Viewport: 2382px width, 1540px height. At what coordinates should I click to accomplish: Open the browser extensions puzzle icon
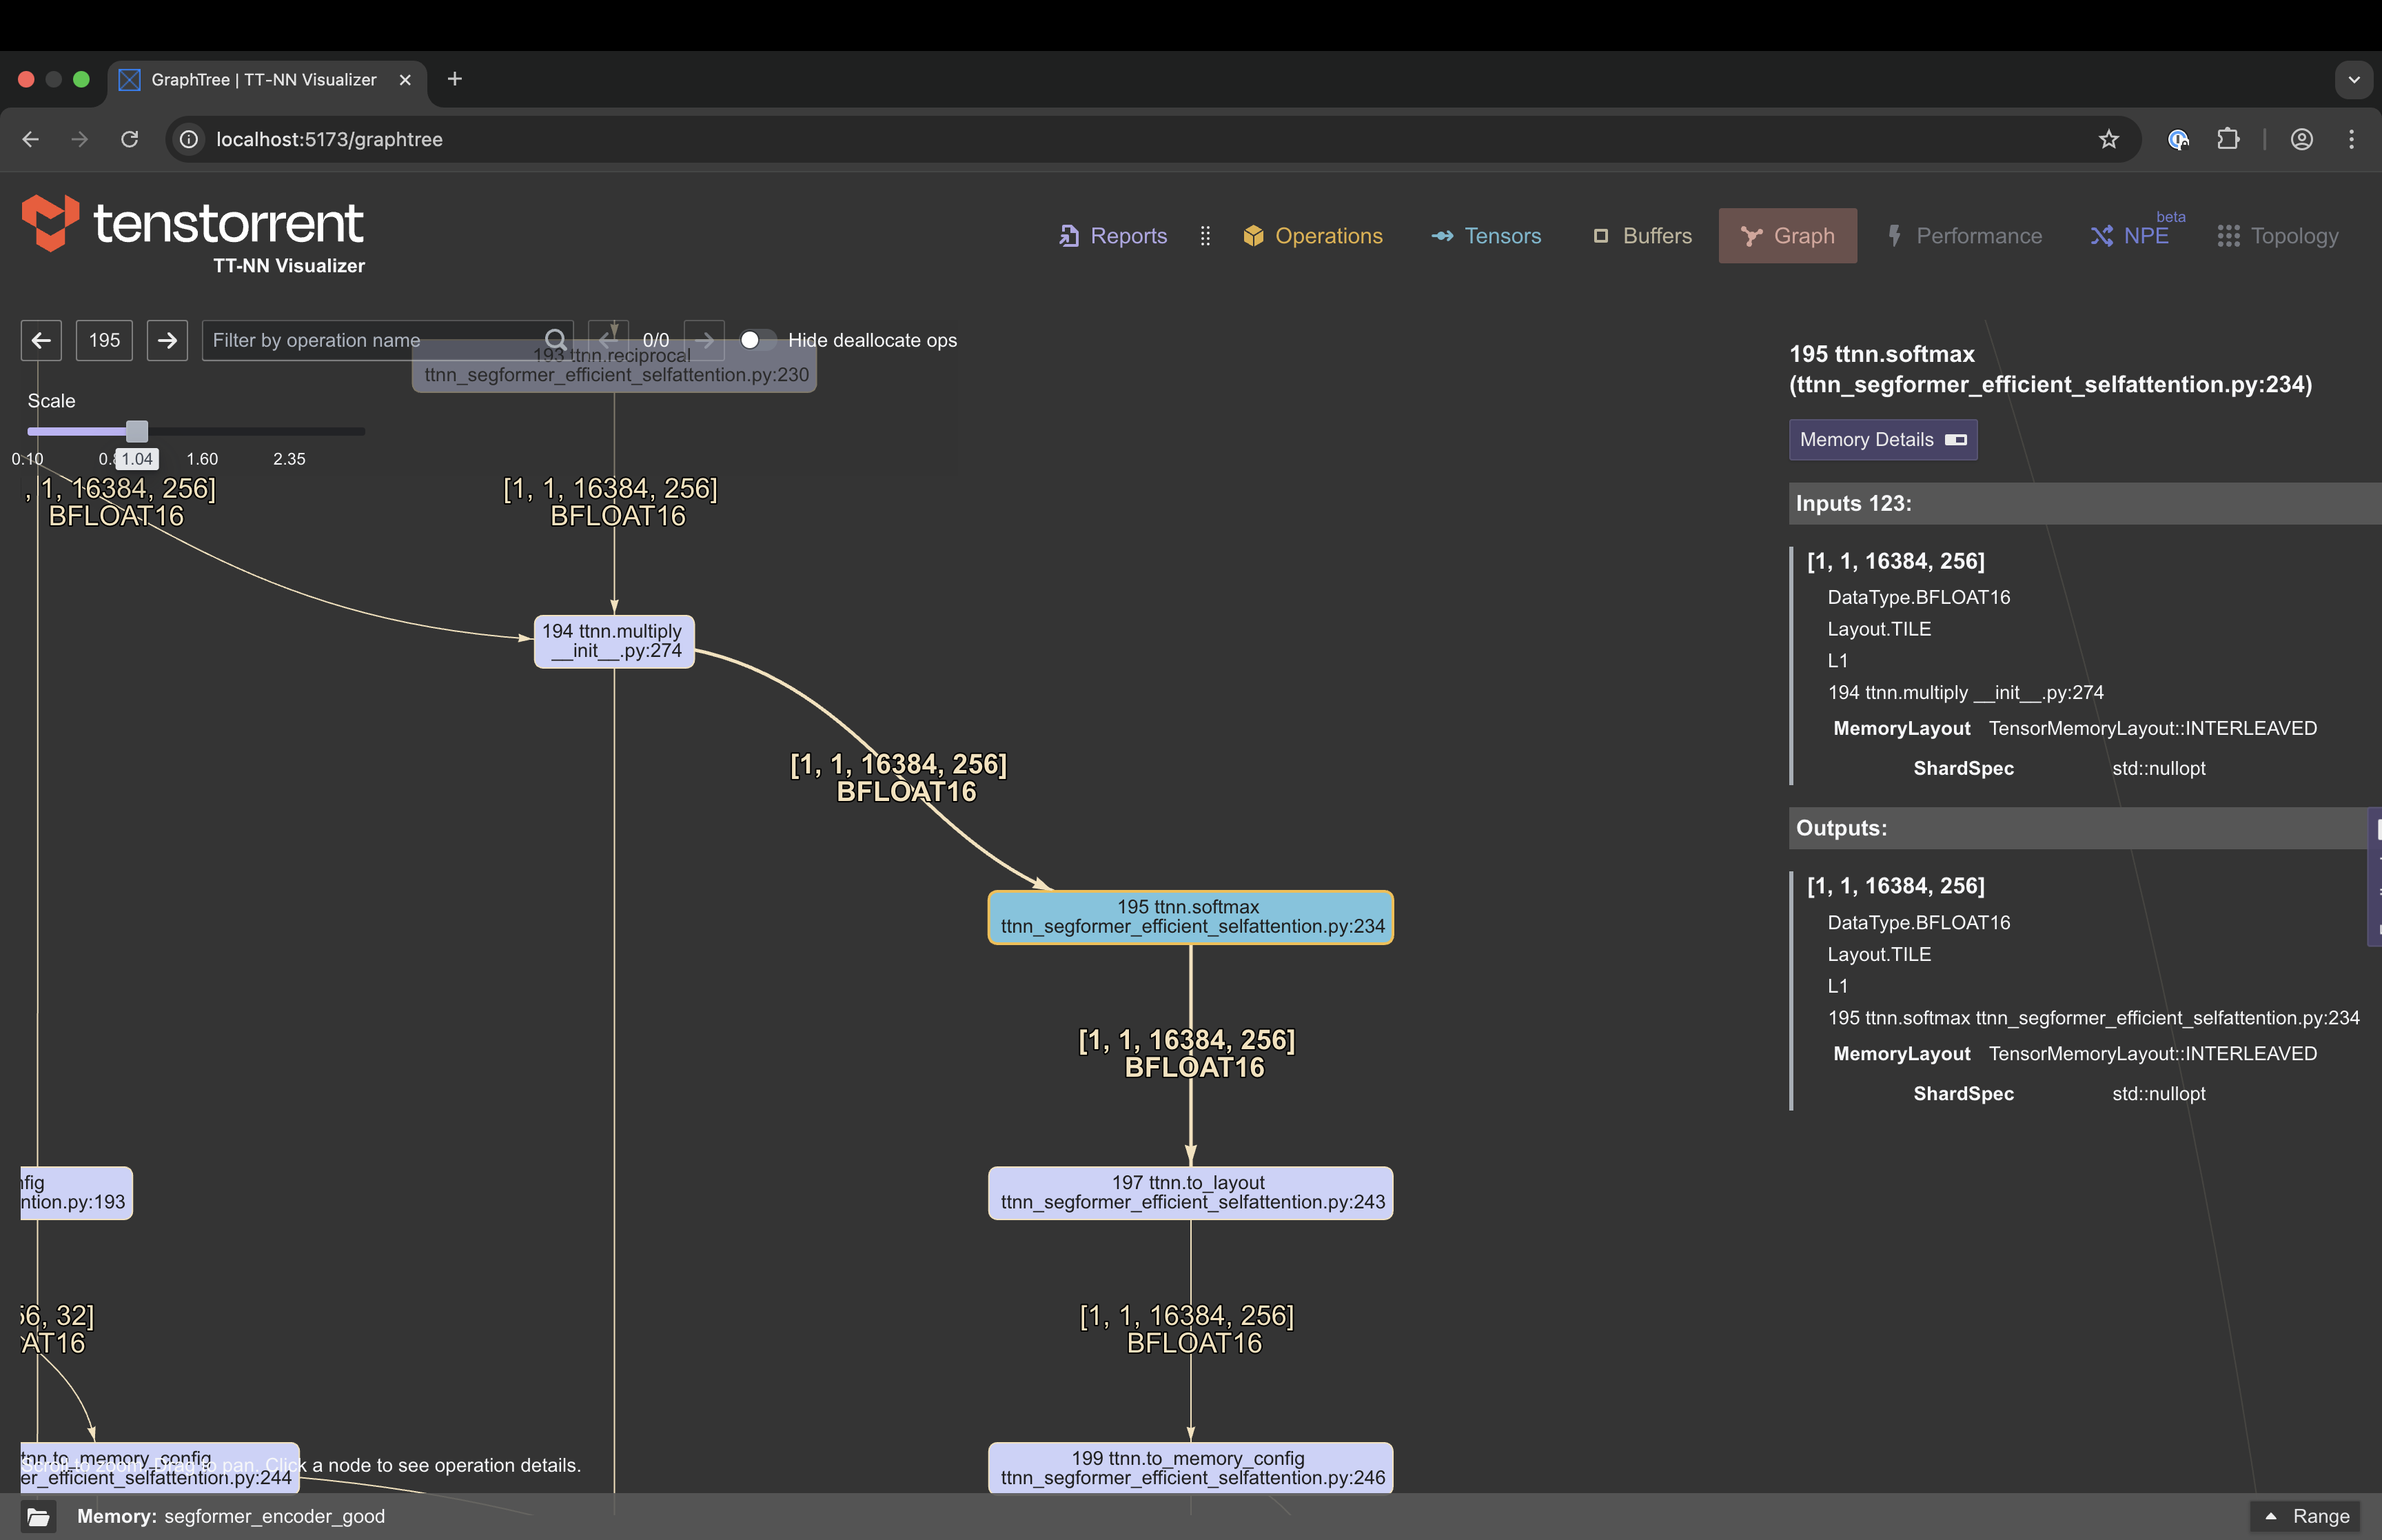(2229, 139)
